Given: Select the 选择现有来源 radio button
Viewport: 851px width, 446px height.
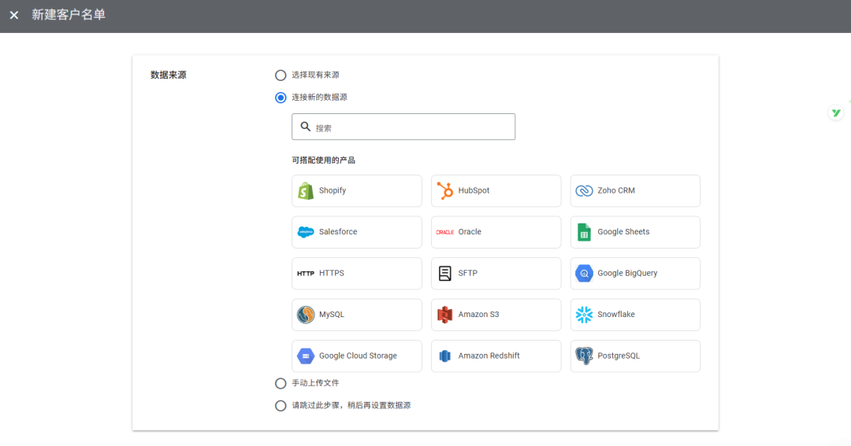Looking at the screenshot, I should (281, 76).
